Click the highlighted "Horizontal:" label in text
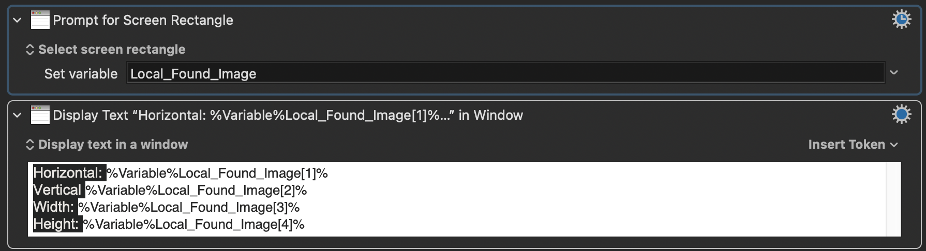This screenshot has height=251, width=926. point(68,173)
